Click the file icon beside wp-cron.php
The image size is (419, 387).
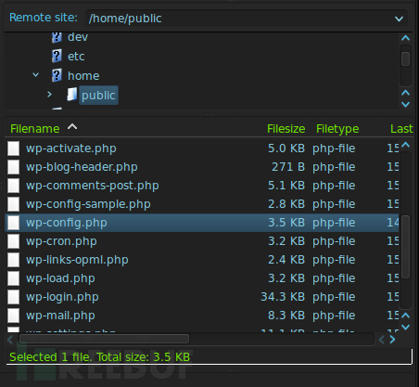(x=14, y=241)
